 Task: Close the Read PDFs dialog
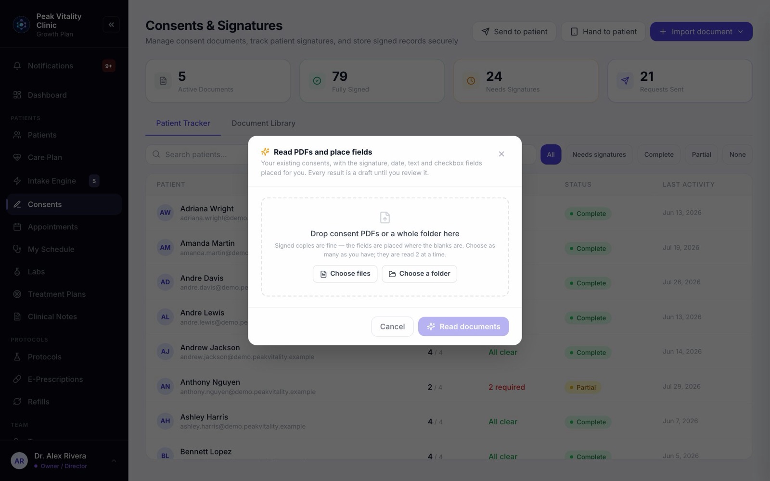click(501, 154)
